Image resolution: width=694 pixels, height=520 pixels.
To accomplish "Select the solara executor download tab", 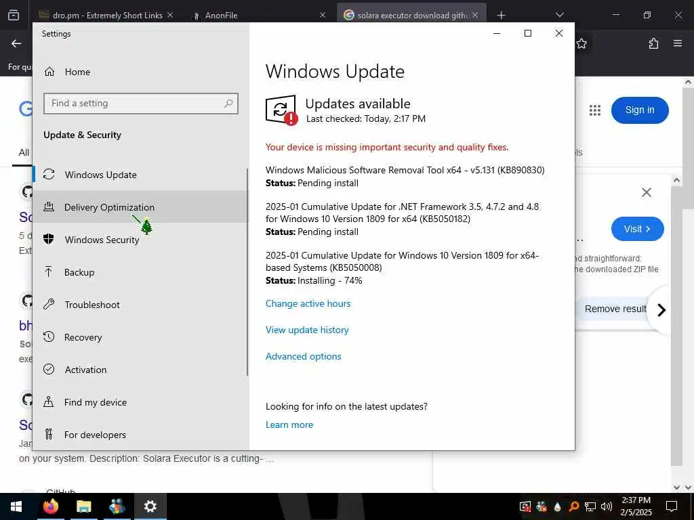I will pyautogui.click(x=411, y=16).
